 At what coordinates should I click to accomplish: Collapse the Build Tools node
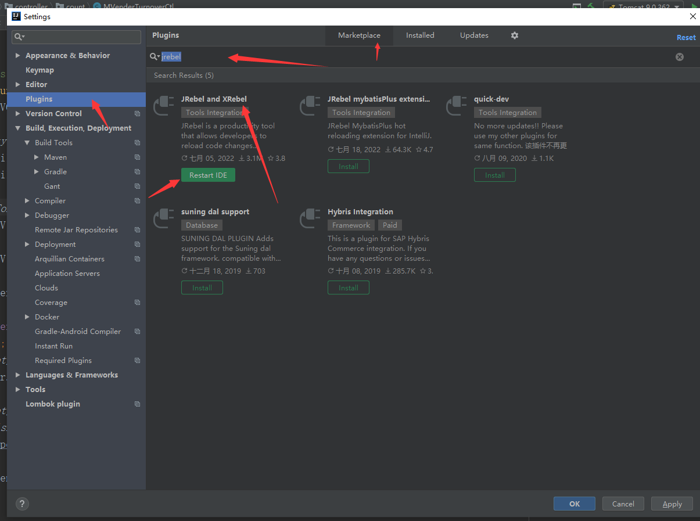tap(27, 143)
